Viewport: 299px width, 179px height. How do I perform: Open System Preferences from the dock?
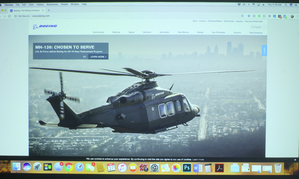[x=154, y=168]
